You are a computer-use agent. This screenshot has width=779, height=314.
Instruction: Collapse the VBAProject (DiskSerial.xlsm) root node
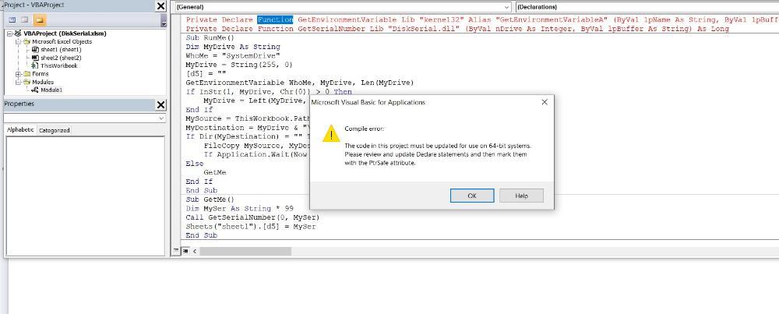pyautogui.click(x=10, y=34)
